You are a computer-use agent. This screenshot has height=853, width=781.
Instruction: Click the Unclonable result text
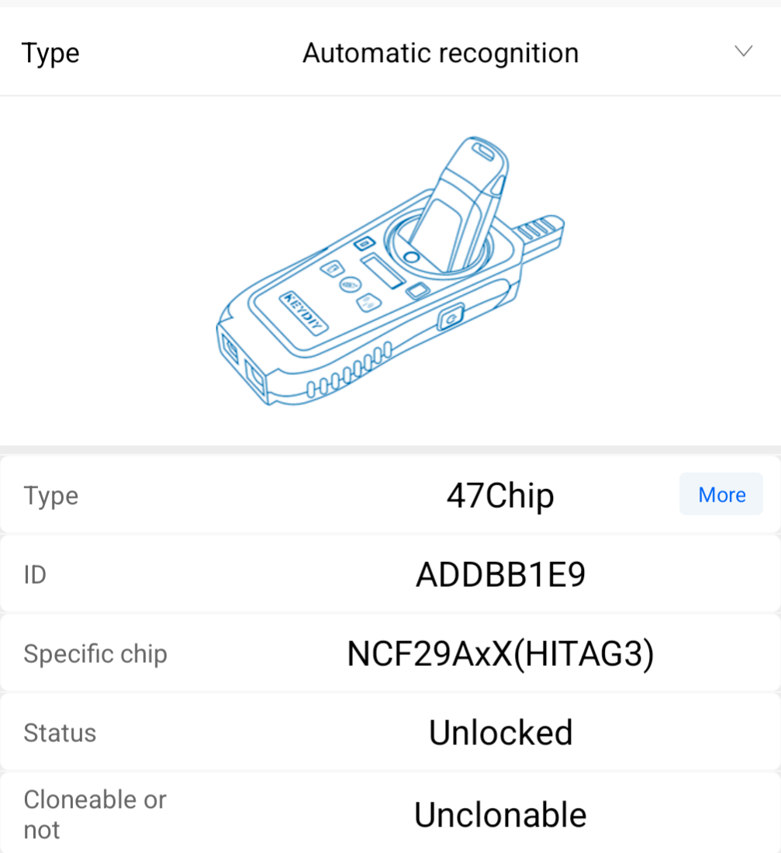point(500,815)
